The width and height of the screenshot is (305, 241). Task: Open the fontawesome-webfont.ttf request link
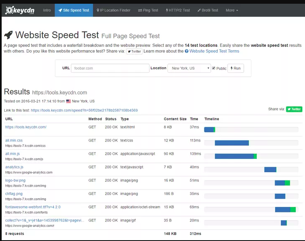pos(33,207)
